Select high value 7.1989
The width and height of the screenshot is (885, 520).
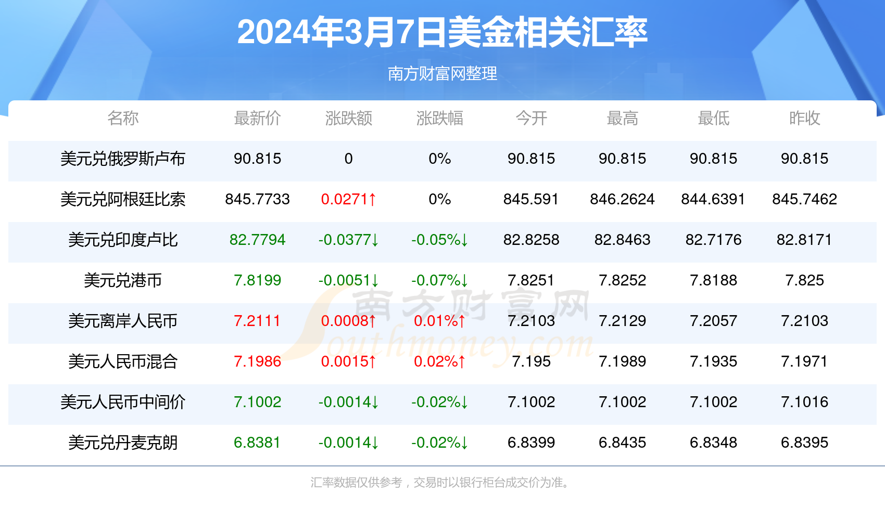click(622, 361)
